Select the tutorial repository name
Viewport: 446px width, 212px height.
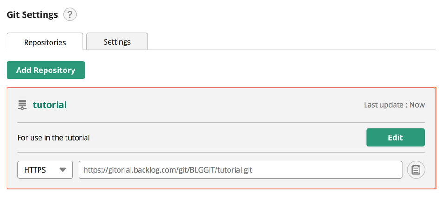tap(50, 105)
